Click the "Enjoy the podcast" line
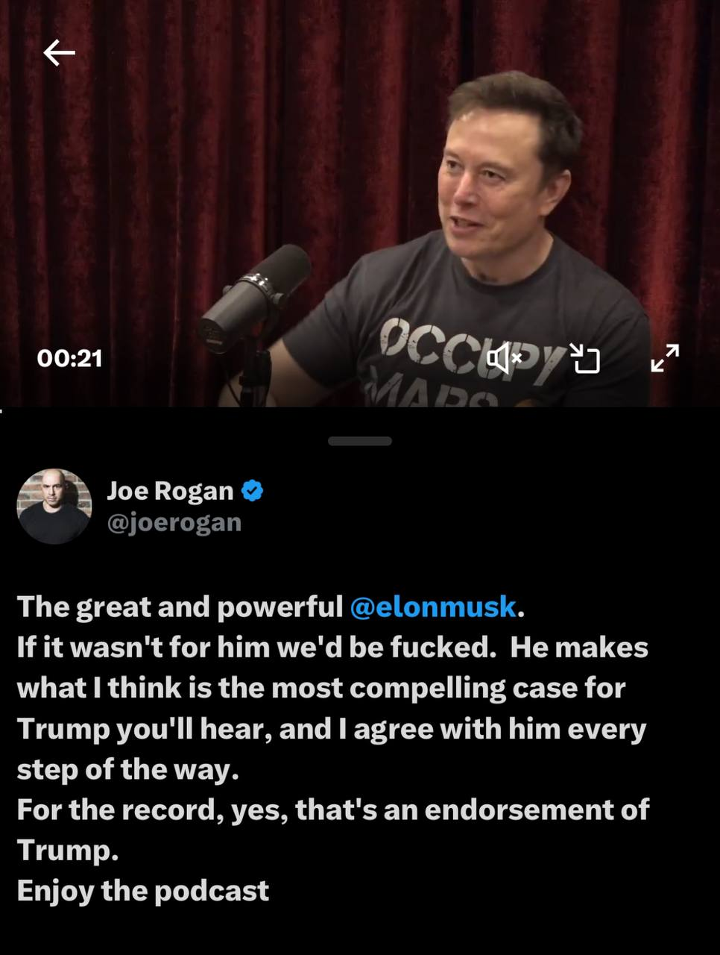 [x=143, y=891]
